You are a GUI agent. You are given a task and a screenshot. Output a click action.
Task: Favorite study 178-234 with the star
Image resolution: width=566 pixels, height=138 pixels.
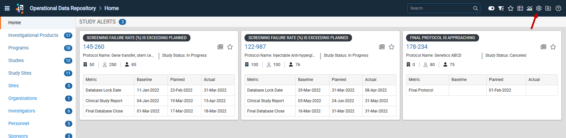coord(553,47)
